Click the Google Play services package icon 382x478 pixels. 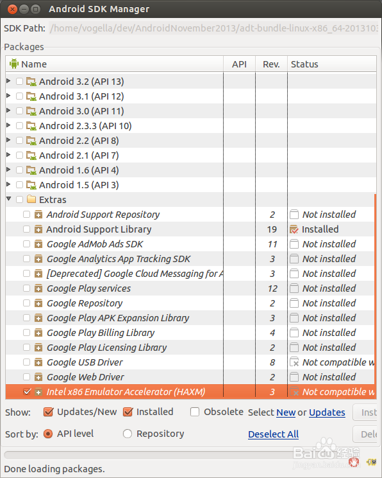coord(38,288)
